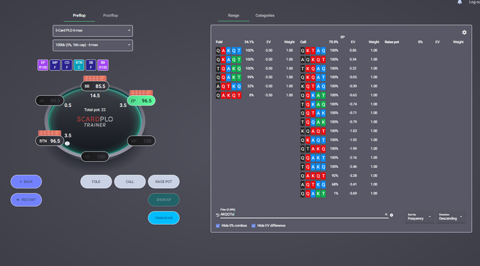Click the Back button
This screenshot has height=266, width=480.
pos(26,182)
